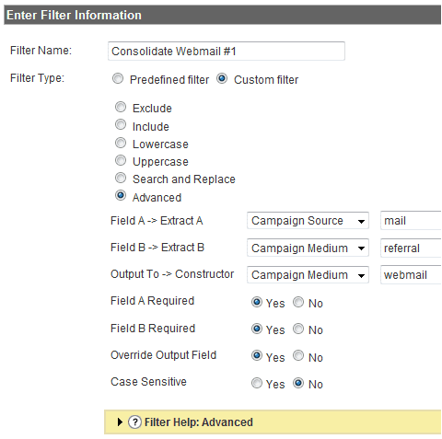The width and height of the screenshot is (442, 439).
Task: Open the Field A Campaign Source dropdown
Action: [308, 221]
